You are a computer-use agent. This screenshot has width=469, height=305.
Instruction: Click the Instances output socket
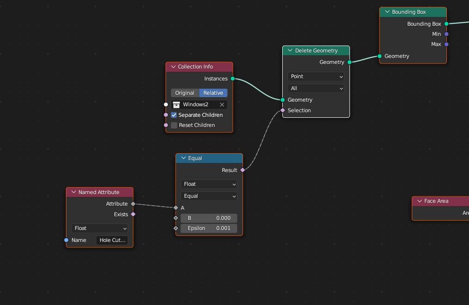tap(233, 79)
